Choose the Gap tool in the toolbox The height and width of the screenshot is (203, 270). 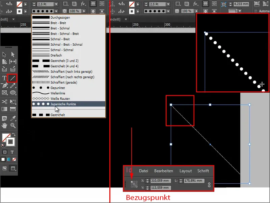[x=13, y=62]
